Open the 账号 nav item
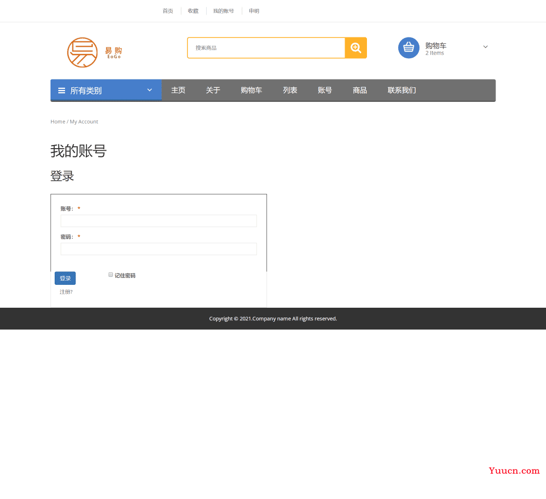Screen dimensions: 546x499 325,90
